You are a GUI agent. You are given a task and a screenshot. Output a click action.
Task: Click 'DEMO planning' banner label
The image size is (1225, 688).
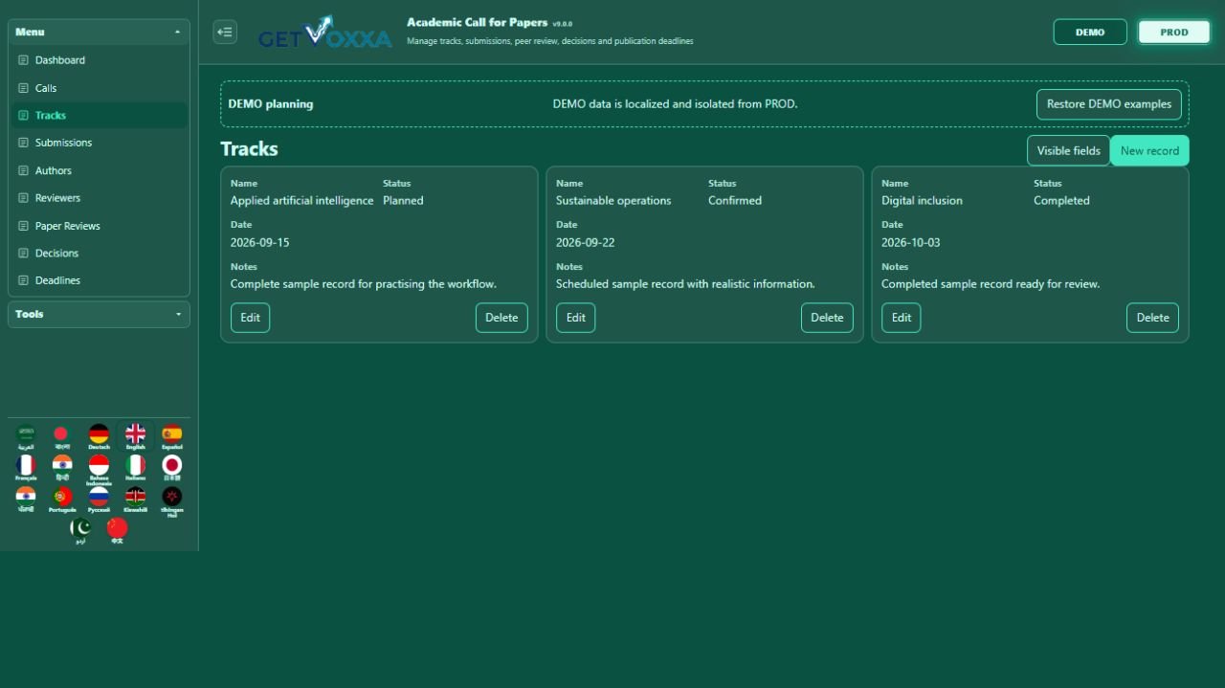tap(270, 104)
